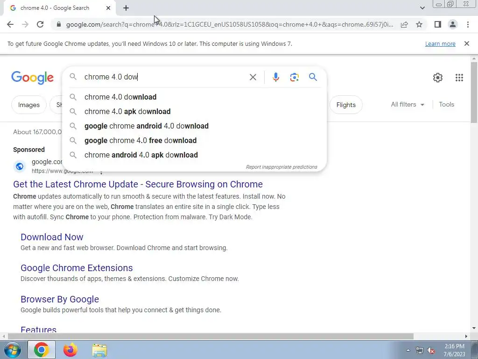Viewport: 478px width, 359px height.
Task: Click the sponsored result globe favicon
Action: (20, 166)
